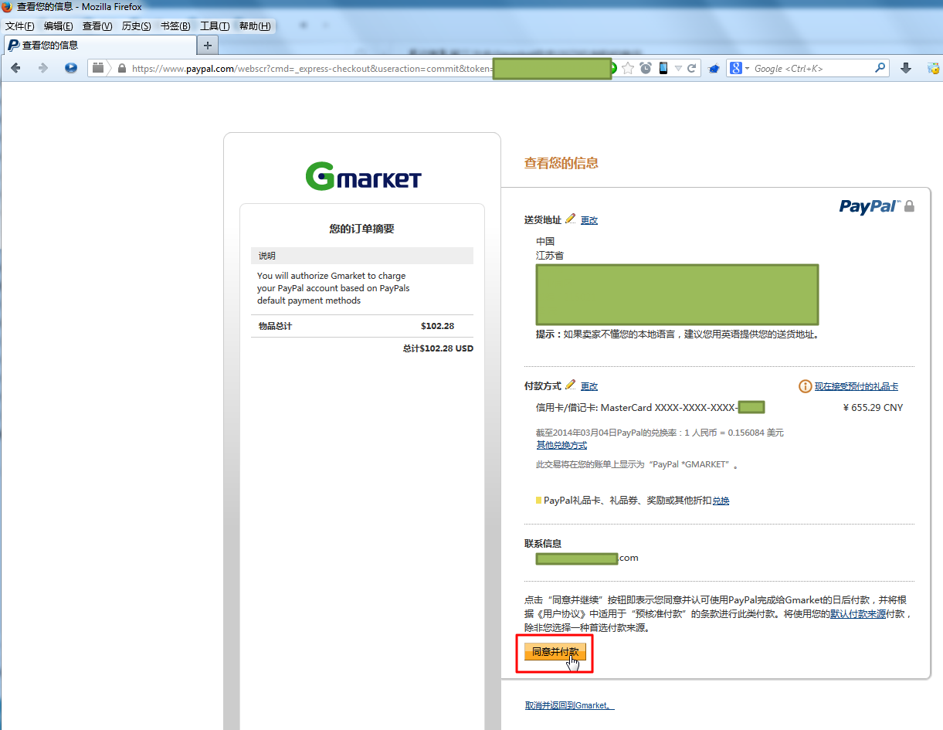Click the search magnifier icon

pyautogui.click(x=880, y=68)
